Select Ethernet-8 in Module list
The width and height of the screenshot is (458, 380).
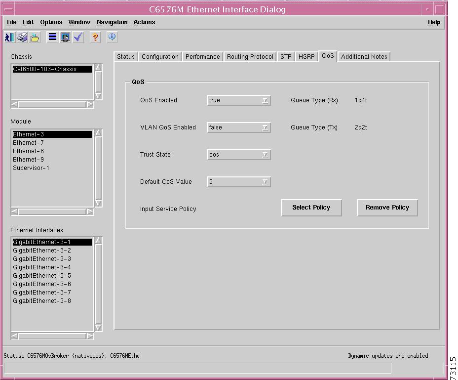52,151
